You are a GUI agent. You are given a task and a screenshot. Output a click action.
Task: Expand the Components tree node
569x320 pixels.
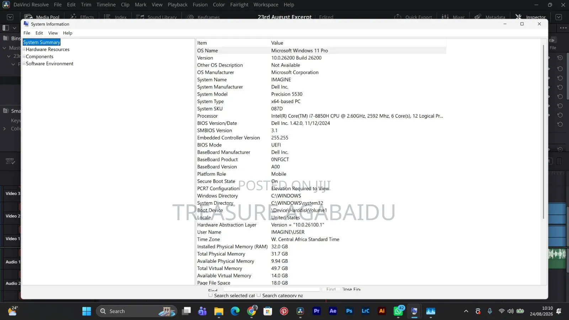pos(24,57)
